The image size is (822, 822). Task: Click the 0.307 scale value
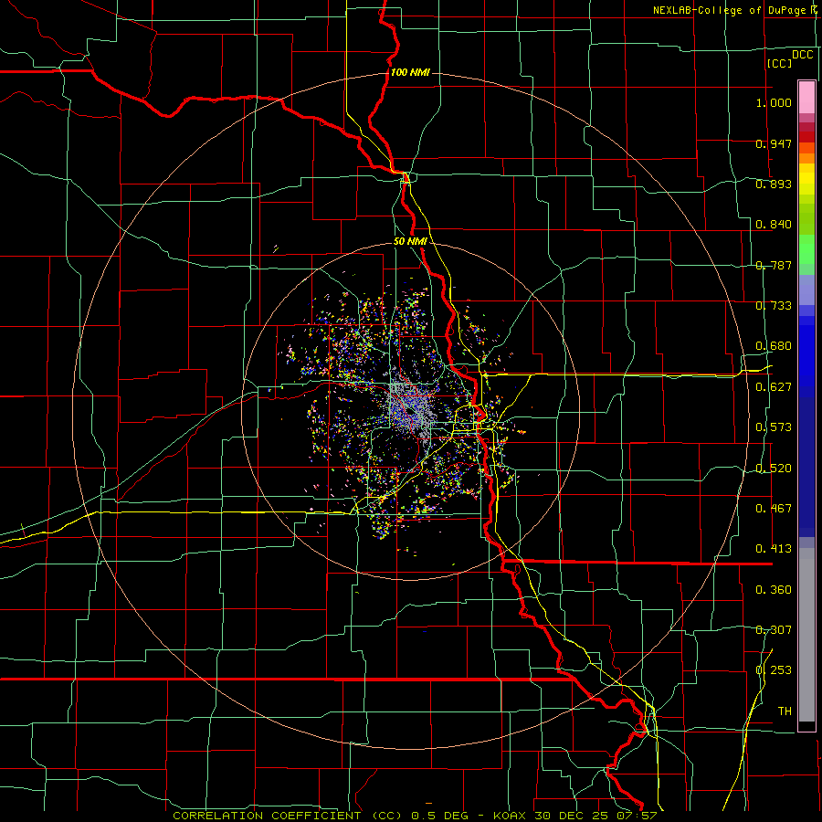[774, 630]
